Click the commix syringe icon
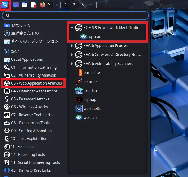Viewport: 188px width, 177px height. coord(79,82)
